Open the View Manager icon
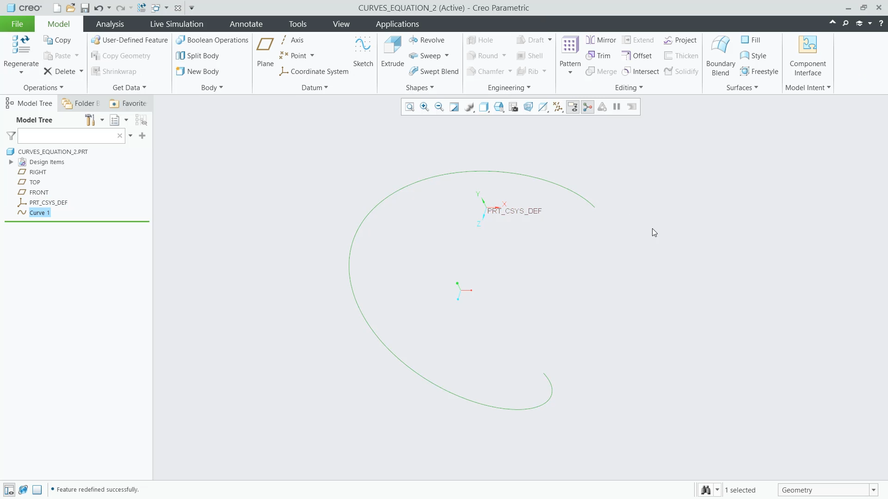This screenshot has height=499, width=888. (x=513, y=107)
